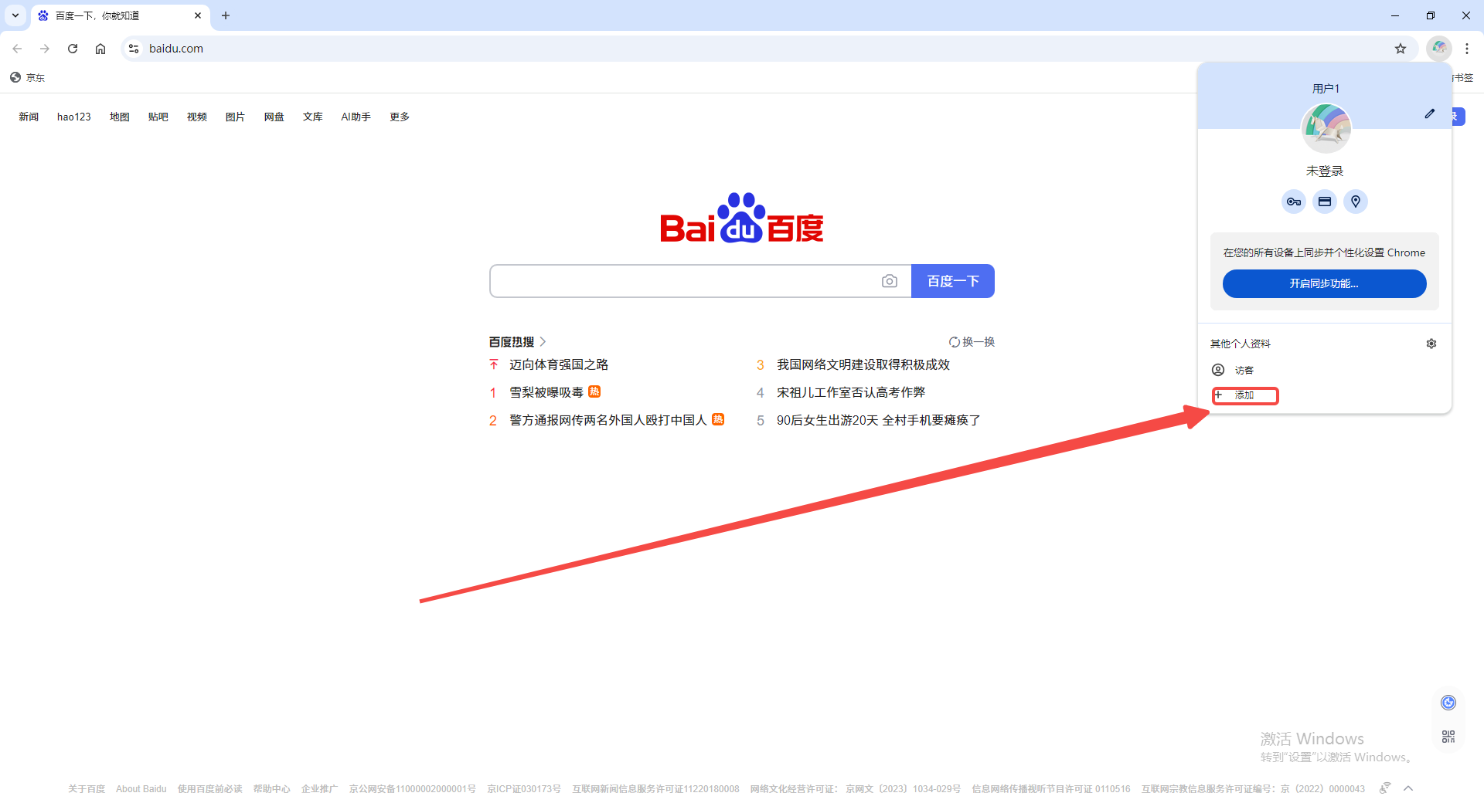Open the 新闻 nav link
Screen dimensions: 1484x803
tap(29, 117)
